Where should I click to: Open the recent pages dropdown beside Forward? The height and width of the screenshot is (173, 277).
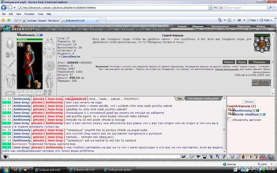pyautogui.click(x=14, y=7)
